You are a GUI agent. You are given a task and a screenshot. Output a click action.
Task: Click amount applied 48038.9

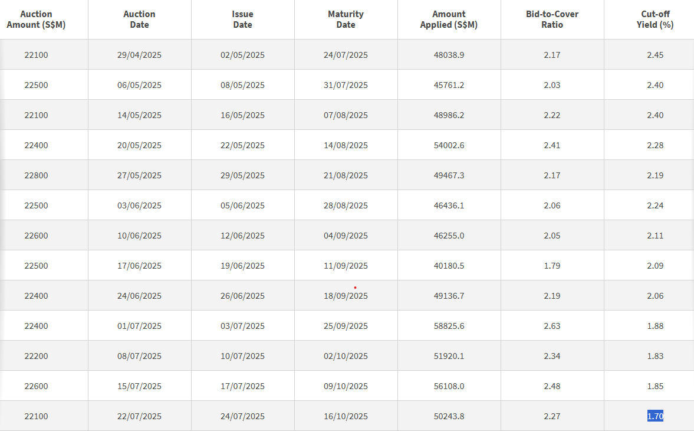click(x=449, y=55)
